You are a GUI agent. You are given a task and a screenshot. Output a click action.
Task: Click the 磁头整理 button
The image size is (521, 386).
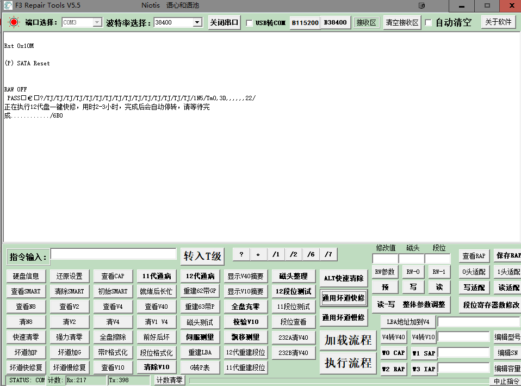pyautogui.click(x=293, y=276)
